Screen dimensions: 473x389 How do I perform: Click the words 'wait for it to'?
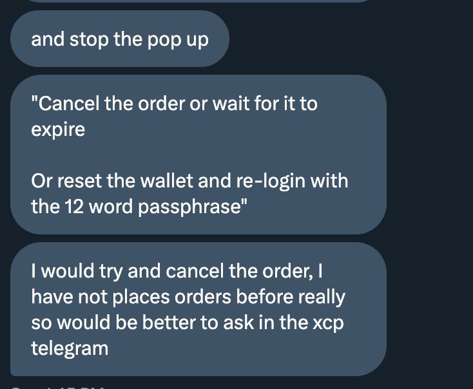[265, 104]
